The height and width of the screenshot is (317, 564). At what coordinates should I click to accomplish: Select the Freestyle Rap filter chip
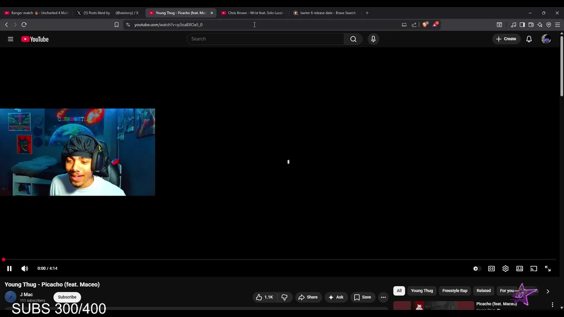click(455, 291)
